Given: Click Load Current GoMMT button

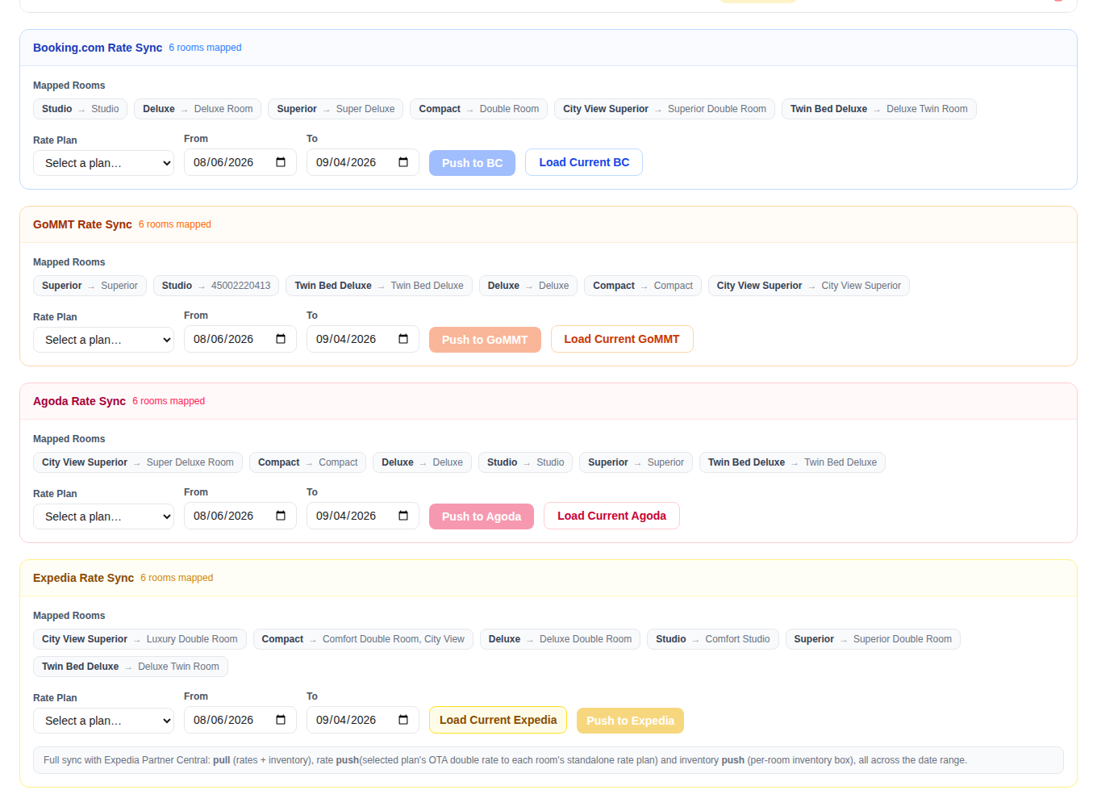Looking at the screenshot, I should pos(622,339).
